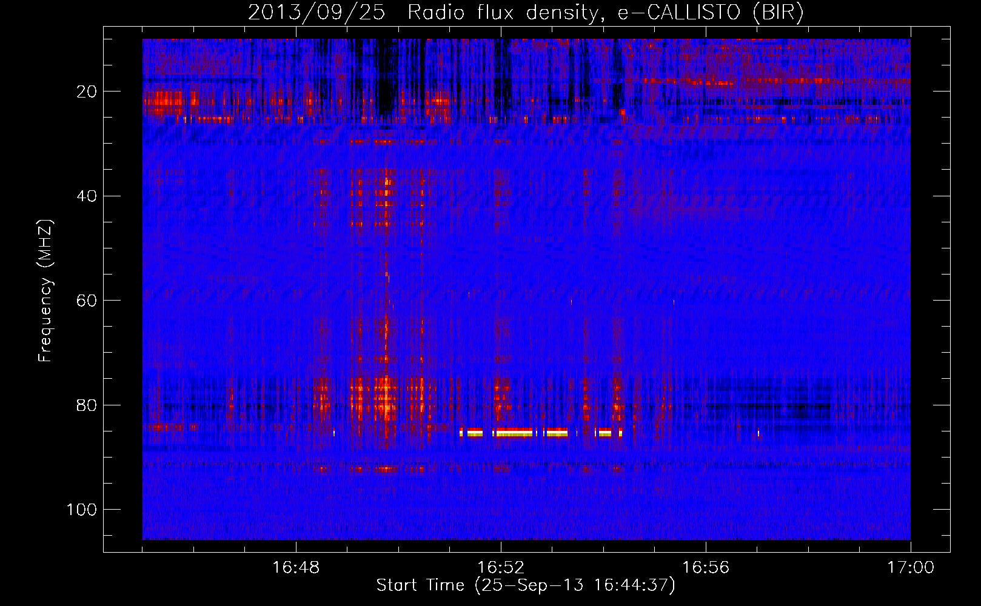Click the 40 MHz frequency tick label
981x606 pixels.
tap(86, 196)
